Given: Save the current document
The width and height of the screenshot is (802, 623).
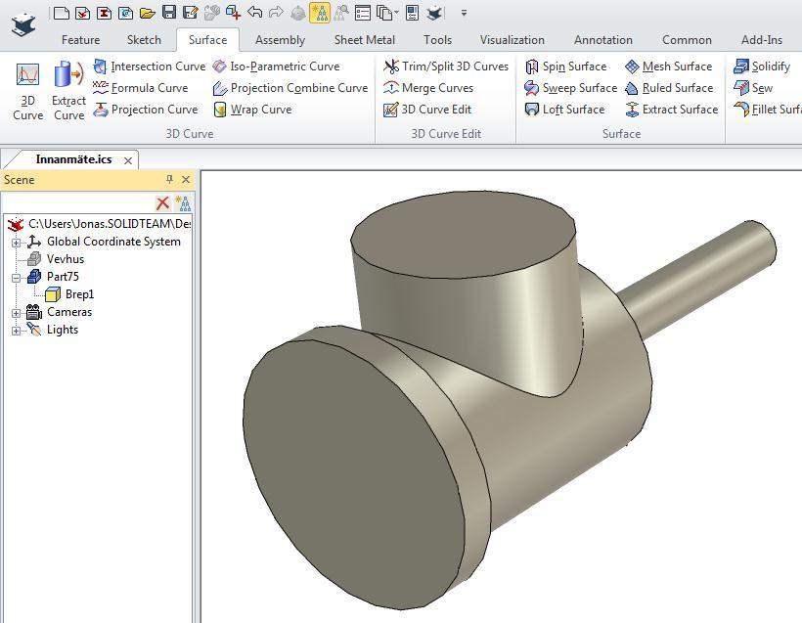Looking at the screenshot, I should pos(169,12).
